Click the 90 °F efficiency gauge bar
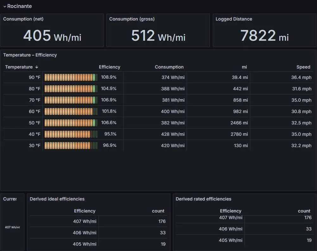Image resolution: width=317 pixels, height=251 pixels. tap(71, 77)
